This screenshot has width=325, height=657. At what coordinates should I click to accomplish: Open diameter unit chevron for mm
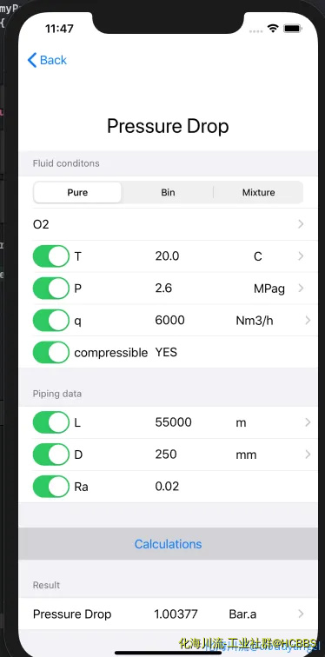coord(308,455)
